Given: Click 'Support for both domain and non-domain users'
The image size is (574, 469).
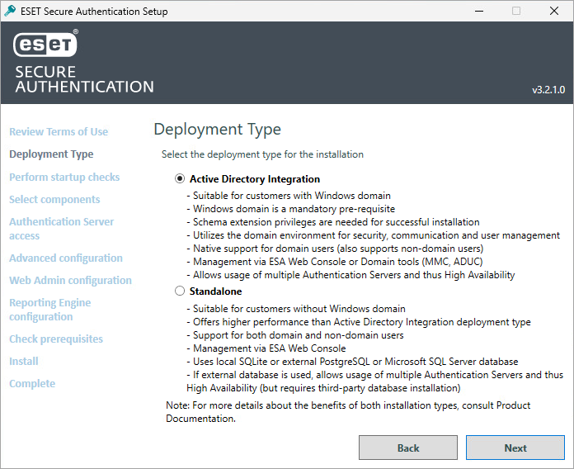Looking at the screenshot, I should pos(295,335).
